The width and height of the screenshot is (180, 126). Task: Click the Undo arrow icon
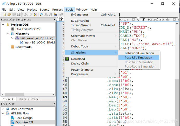[x=61, y=14]
